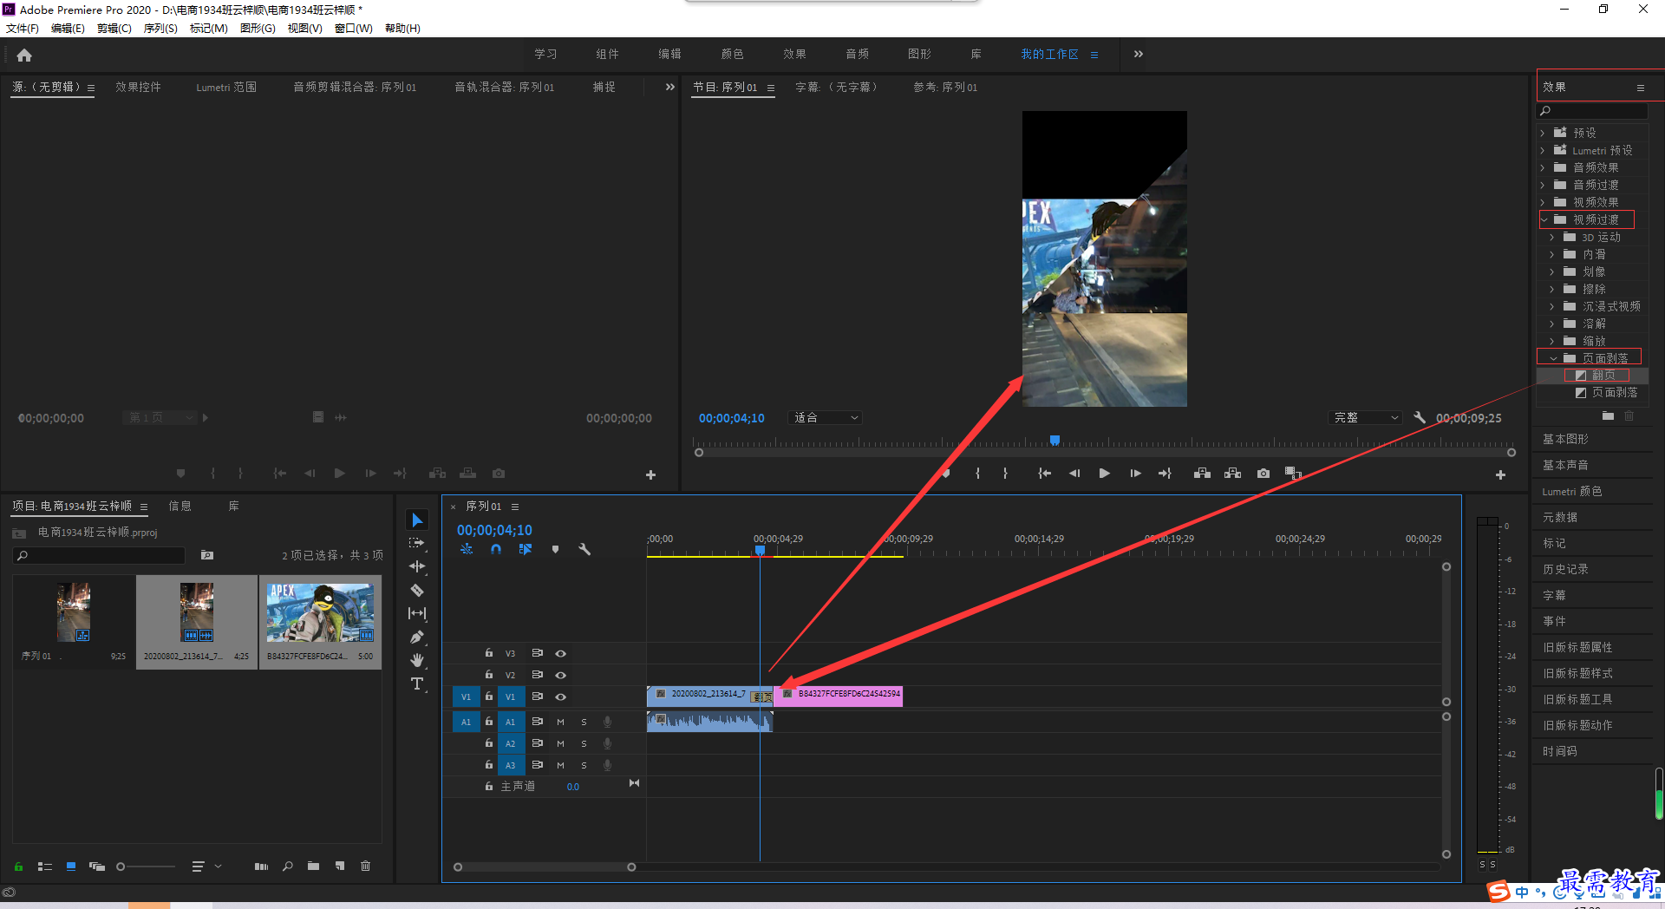Viewport: 1665px width, 909px height.
Task: Collapse the 视频过渡 folder
Action: [1543, 219]
